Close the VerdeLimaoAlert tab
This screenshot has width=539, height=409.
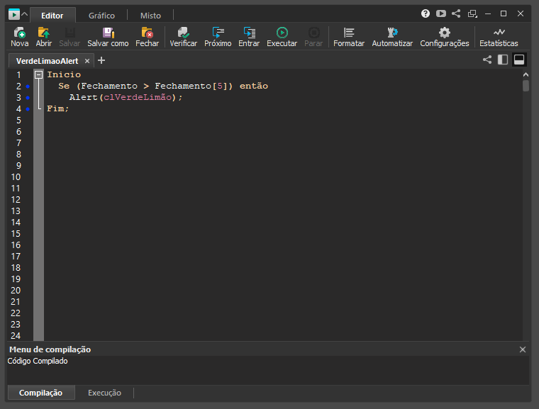[87, 61]
